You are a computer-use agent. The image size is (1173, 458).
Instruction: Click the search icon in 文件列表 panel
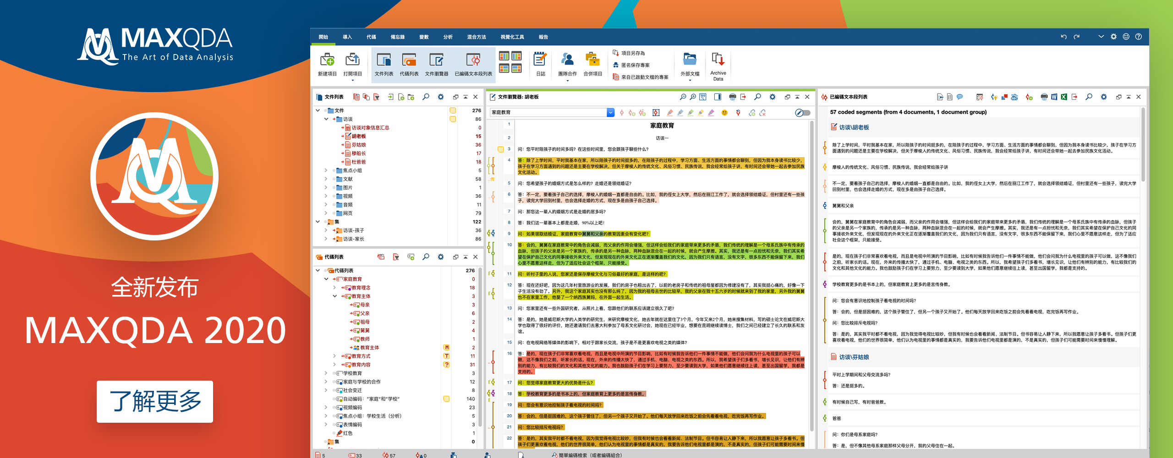(x=426, y=97)
